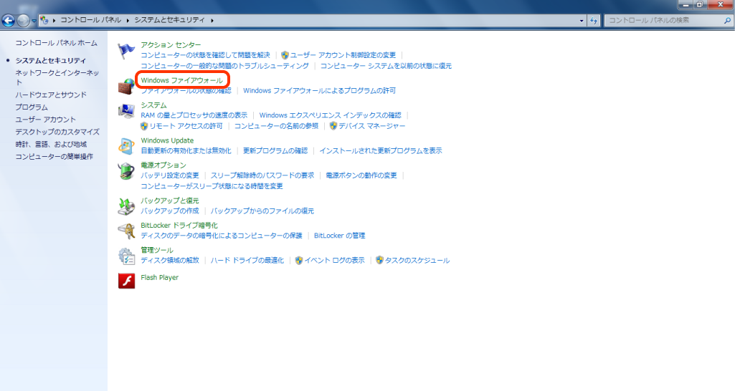The height and width of the screenshot is (391, 735).
Task: Click the Windows Update icon
Action: pos(126,146)
